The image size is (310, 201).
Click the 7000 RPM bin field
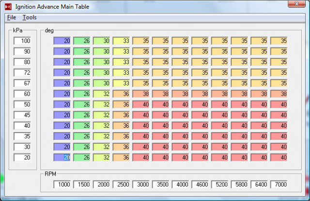click(x=279, y=184)
